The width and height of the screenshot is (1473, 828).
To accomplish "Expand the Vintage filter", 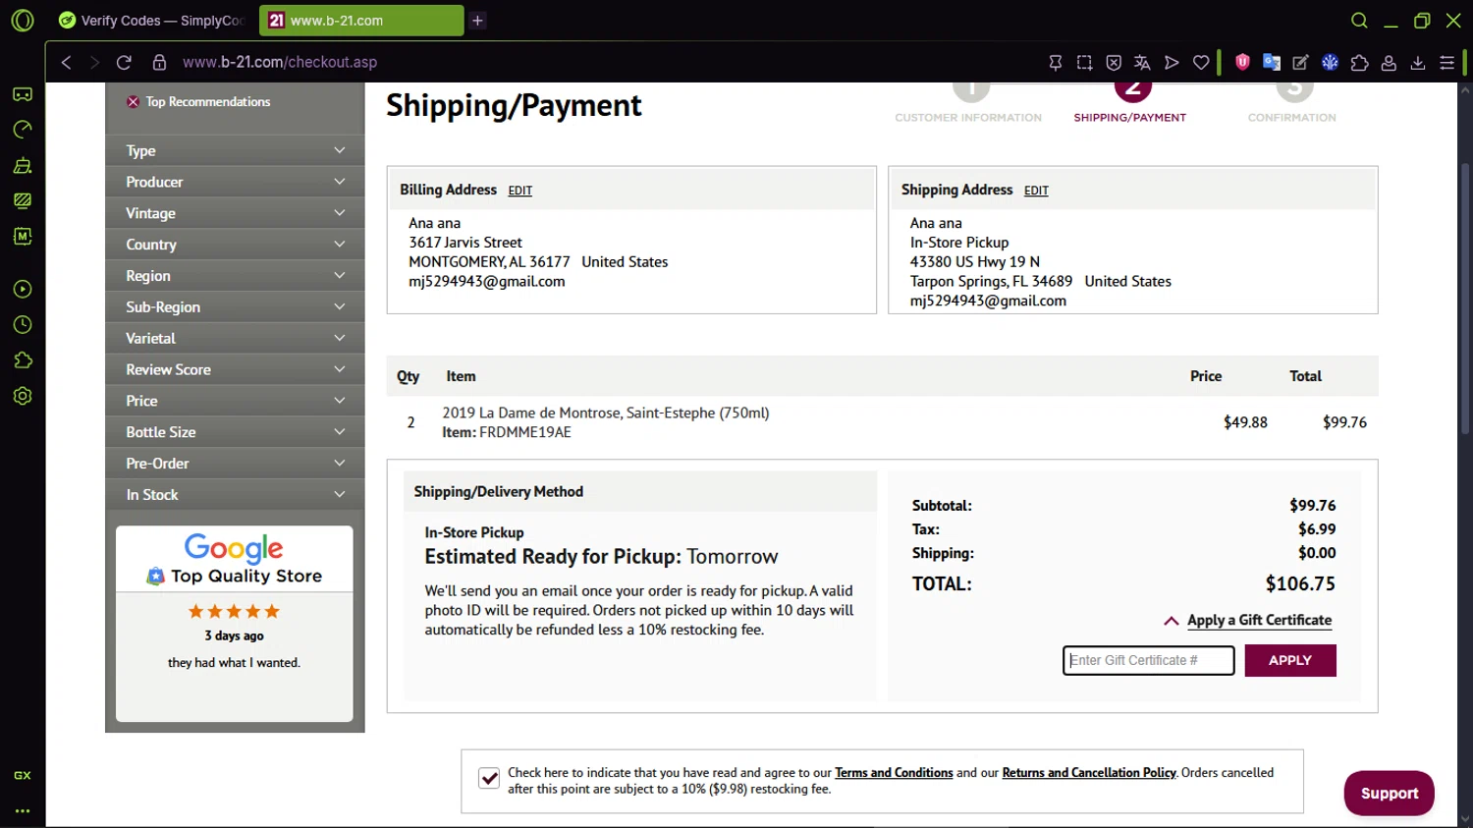I will (x=235, y=213).
